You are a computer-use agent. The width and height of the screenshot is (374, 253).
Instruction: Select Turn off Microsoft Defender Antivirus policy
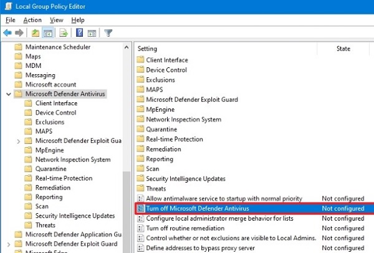pos(198,208)
